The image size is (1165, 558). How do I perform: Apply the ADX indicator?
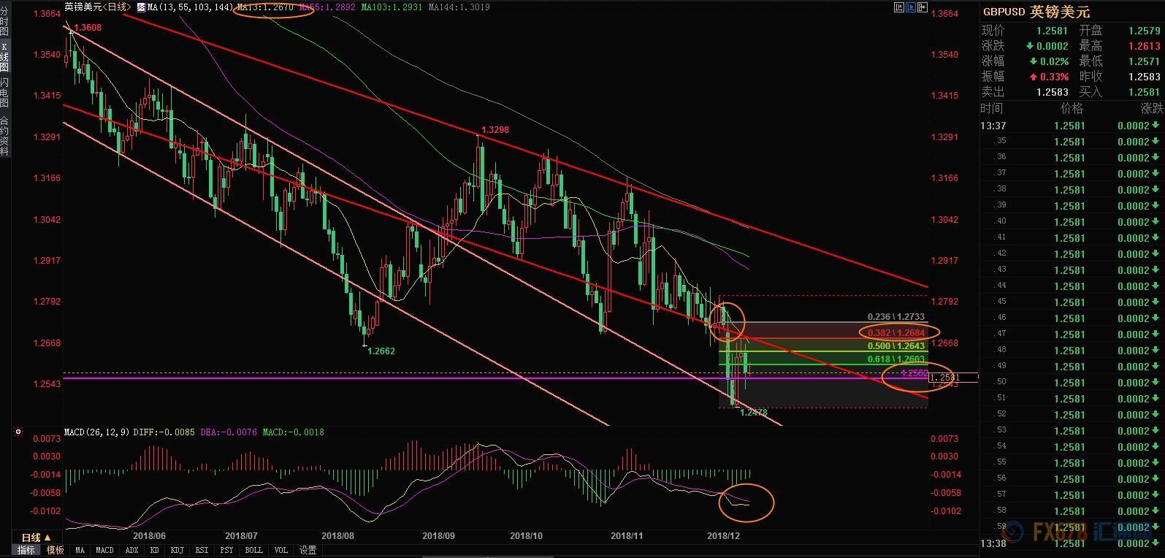[131, 550]
